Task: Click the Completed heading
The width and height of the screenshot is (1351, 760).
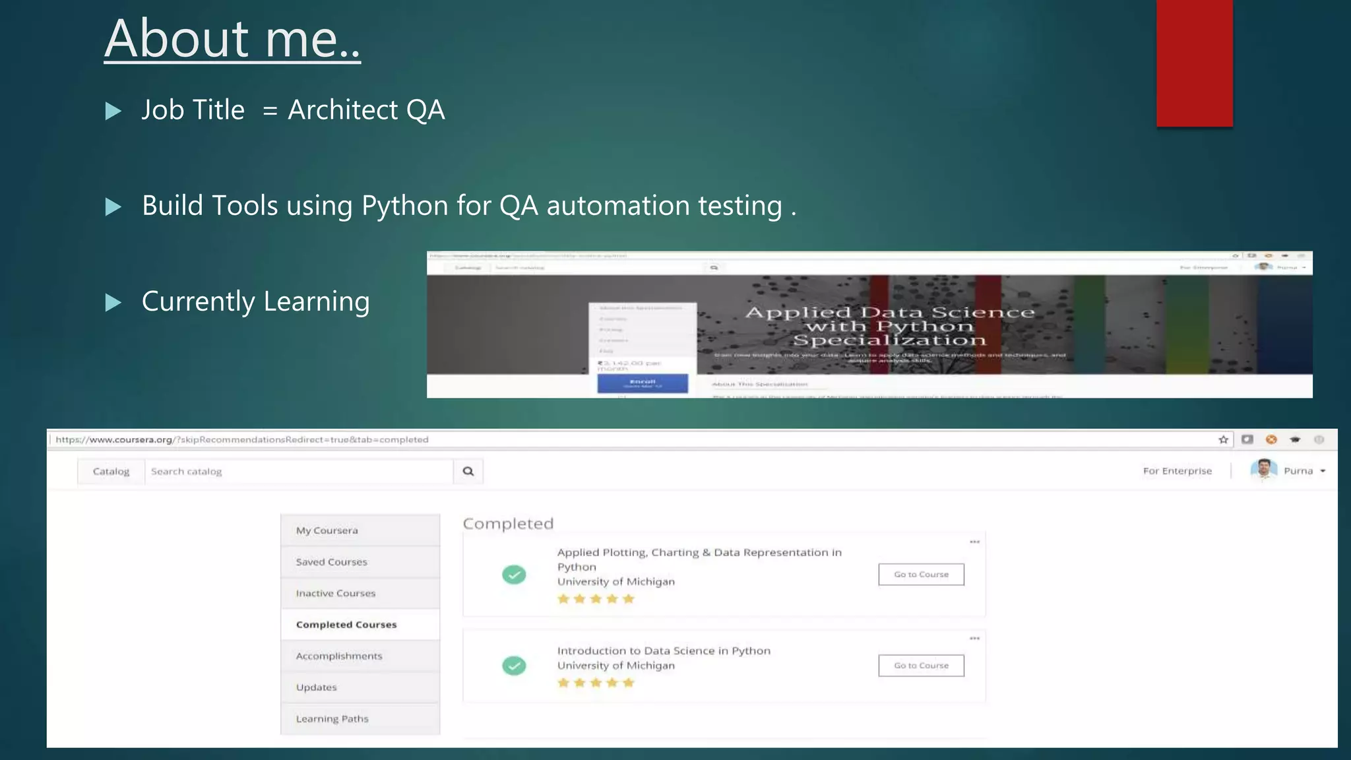Action: click(508, 524)
